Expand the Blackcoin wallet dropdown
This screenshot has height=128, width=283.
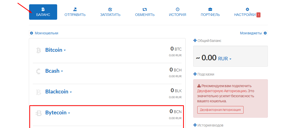pos(58,92)
